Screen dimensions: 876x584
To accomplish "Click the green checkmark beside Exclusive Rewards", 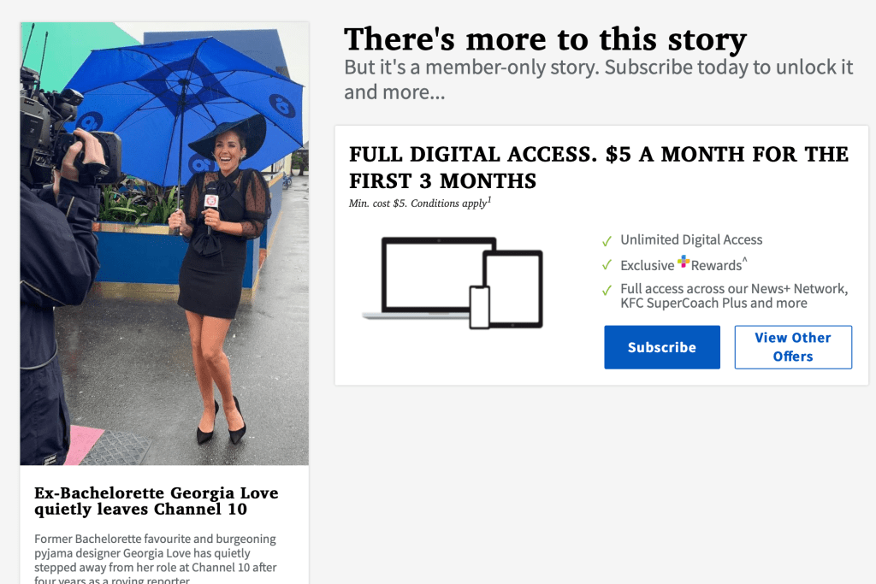I will 607,265.
